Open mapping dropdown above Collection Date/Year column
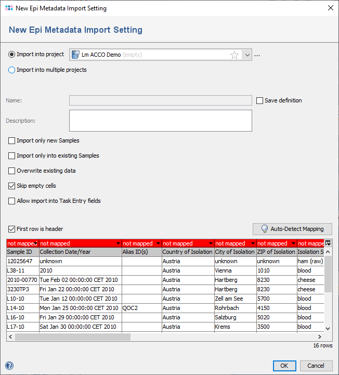 [118, 243]
